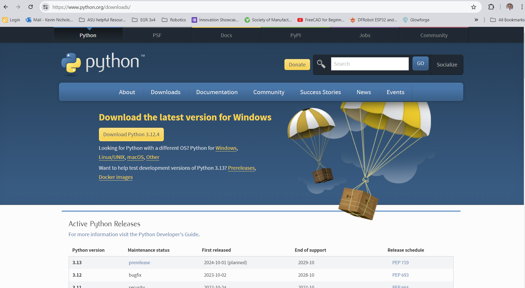This screenshot has width=525, height=288.
Task: Switch to the PyPI top tab
Action: [295, 35]
